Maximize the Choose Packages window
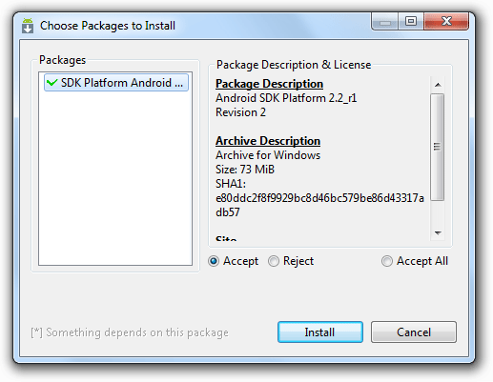The height and width of the screenshot is (382, 493). pyautogui.click(x=411, y=22)
